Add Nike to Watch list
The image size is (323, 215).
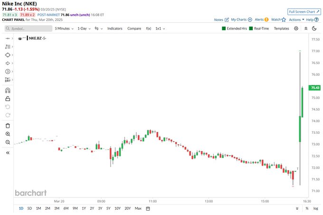(x=278, y=19)
